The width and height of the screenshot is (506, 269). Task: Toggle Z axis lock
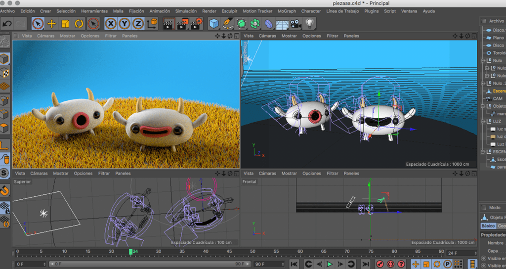pyautogui.click(x=138, y=24)
